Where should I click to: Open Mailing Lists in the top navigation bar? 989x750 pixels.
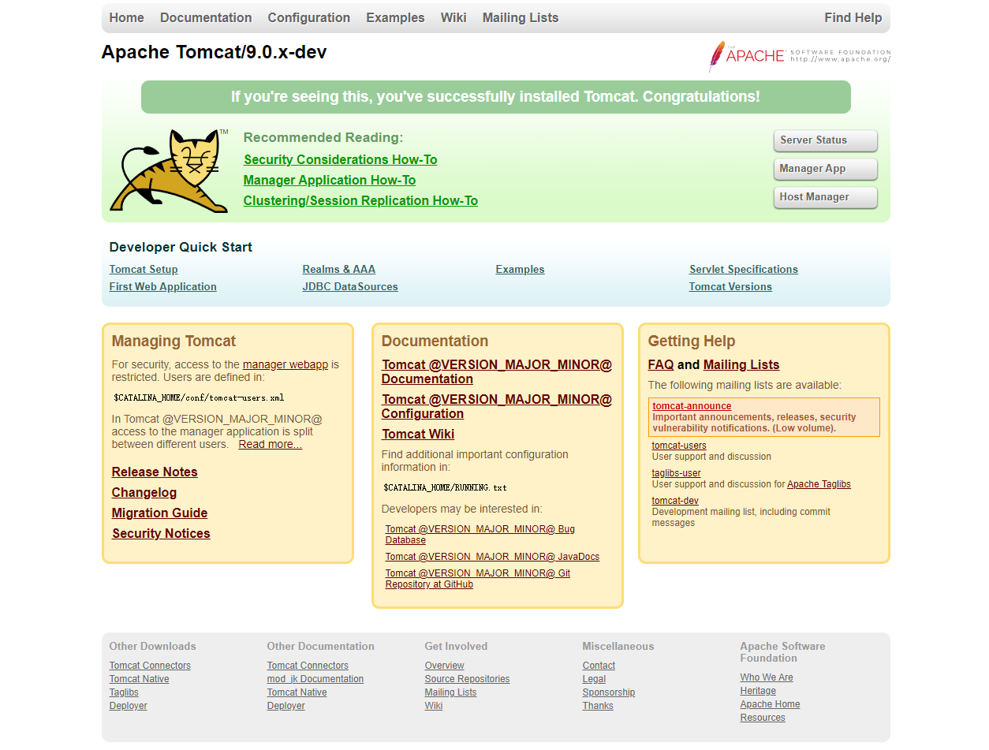click(521, 17)
